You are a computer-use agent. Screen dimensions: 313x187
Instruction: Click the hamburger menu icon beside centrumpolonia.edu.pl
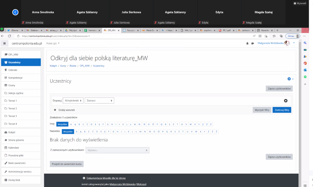click(5, 43)
